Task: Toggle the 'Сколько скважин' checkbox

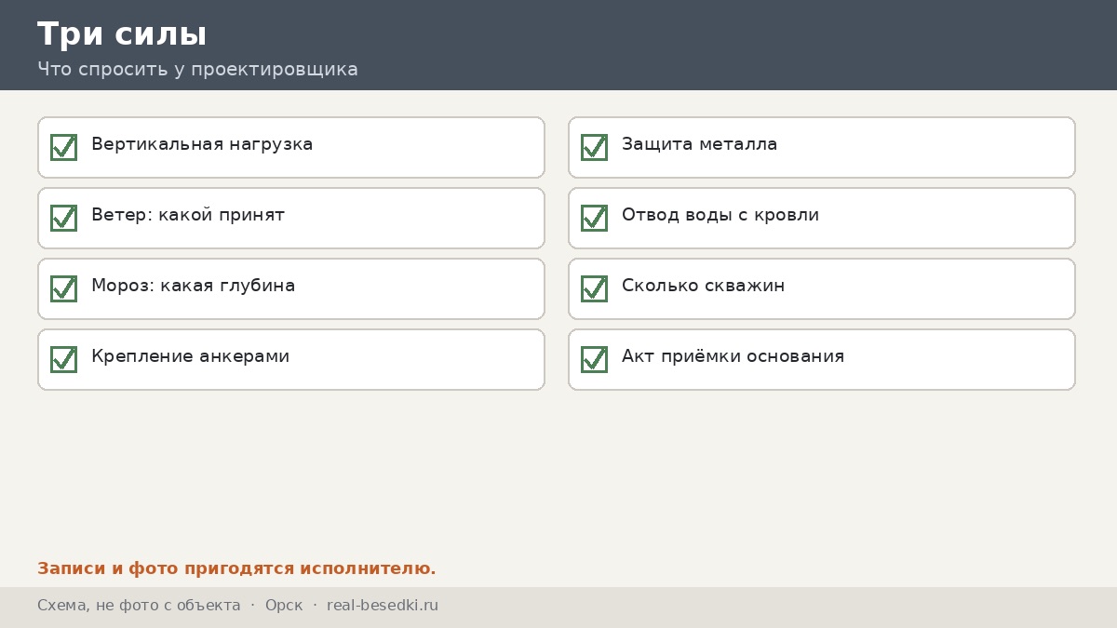Action: [594, 288]
